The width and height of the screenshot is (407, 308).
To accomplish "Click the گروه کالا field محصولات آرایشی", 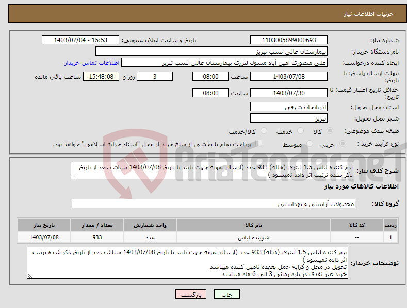I will [x=214, y=204].
